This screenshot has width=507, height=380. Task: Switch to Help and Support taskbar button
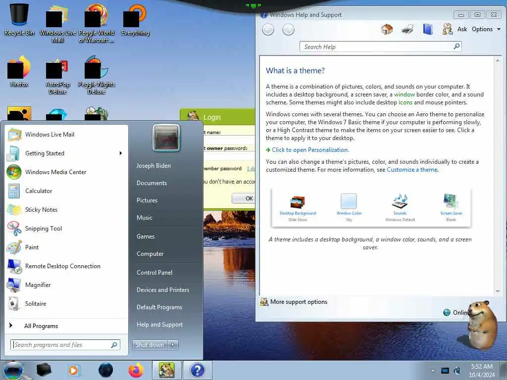tap(198, 370)
